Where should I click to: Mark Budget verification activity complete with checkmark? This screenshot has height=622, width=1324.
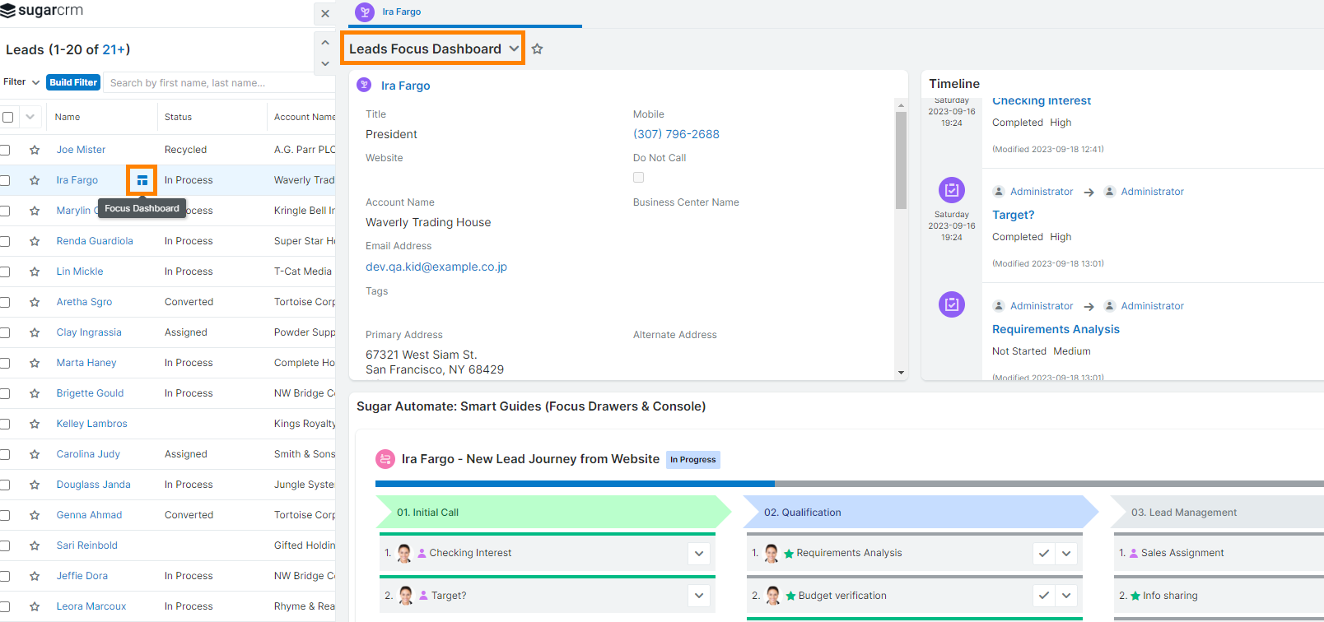click(x=1044, y=596)
